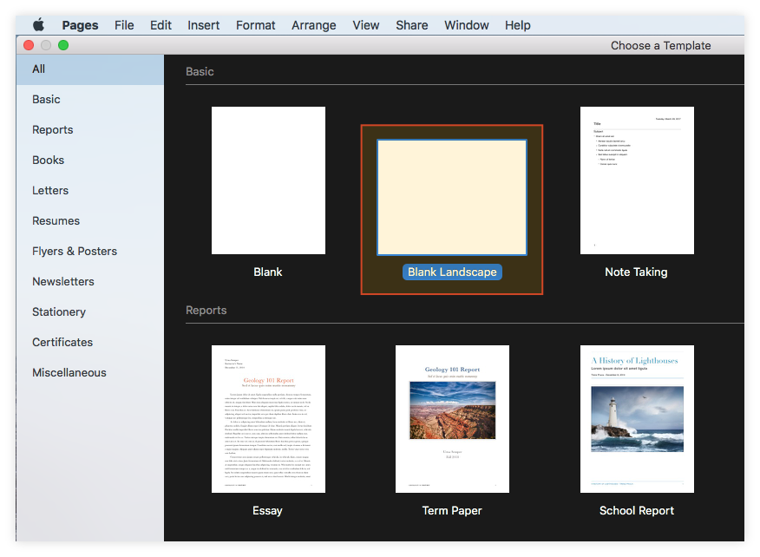Choose the Term Paper template
760x557 pixels.
coord(451,419)
